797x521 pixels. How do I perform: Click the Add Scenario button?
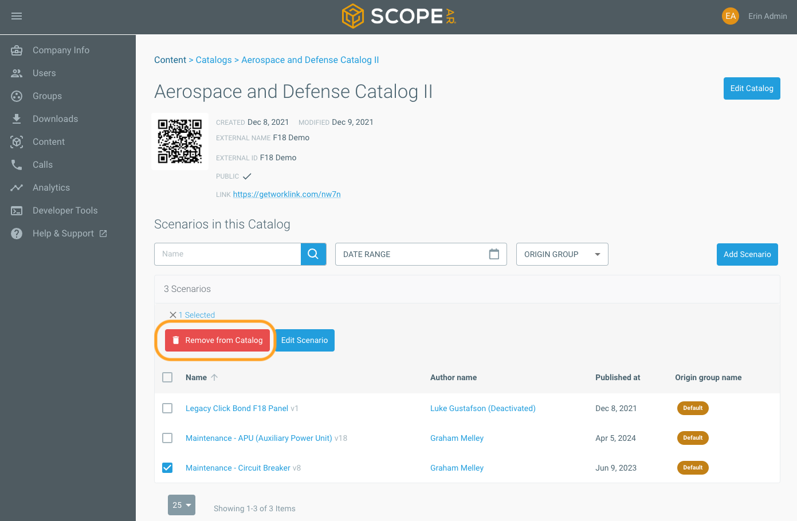coord(747,254)
